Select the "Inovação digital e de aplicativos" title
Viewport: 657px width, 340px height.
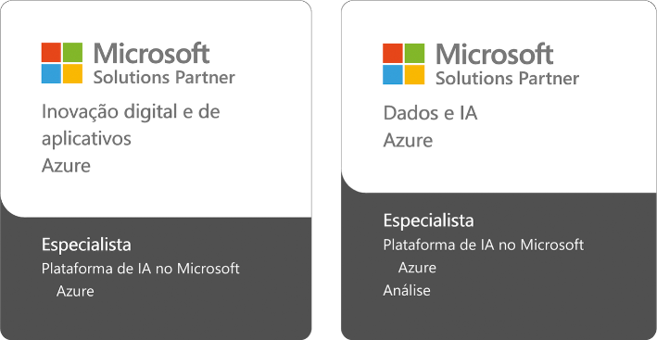[131, 126]
